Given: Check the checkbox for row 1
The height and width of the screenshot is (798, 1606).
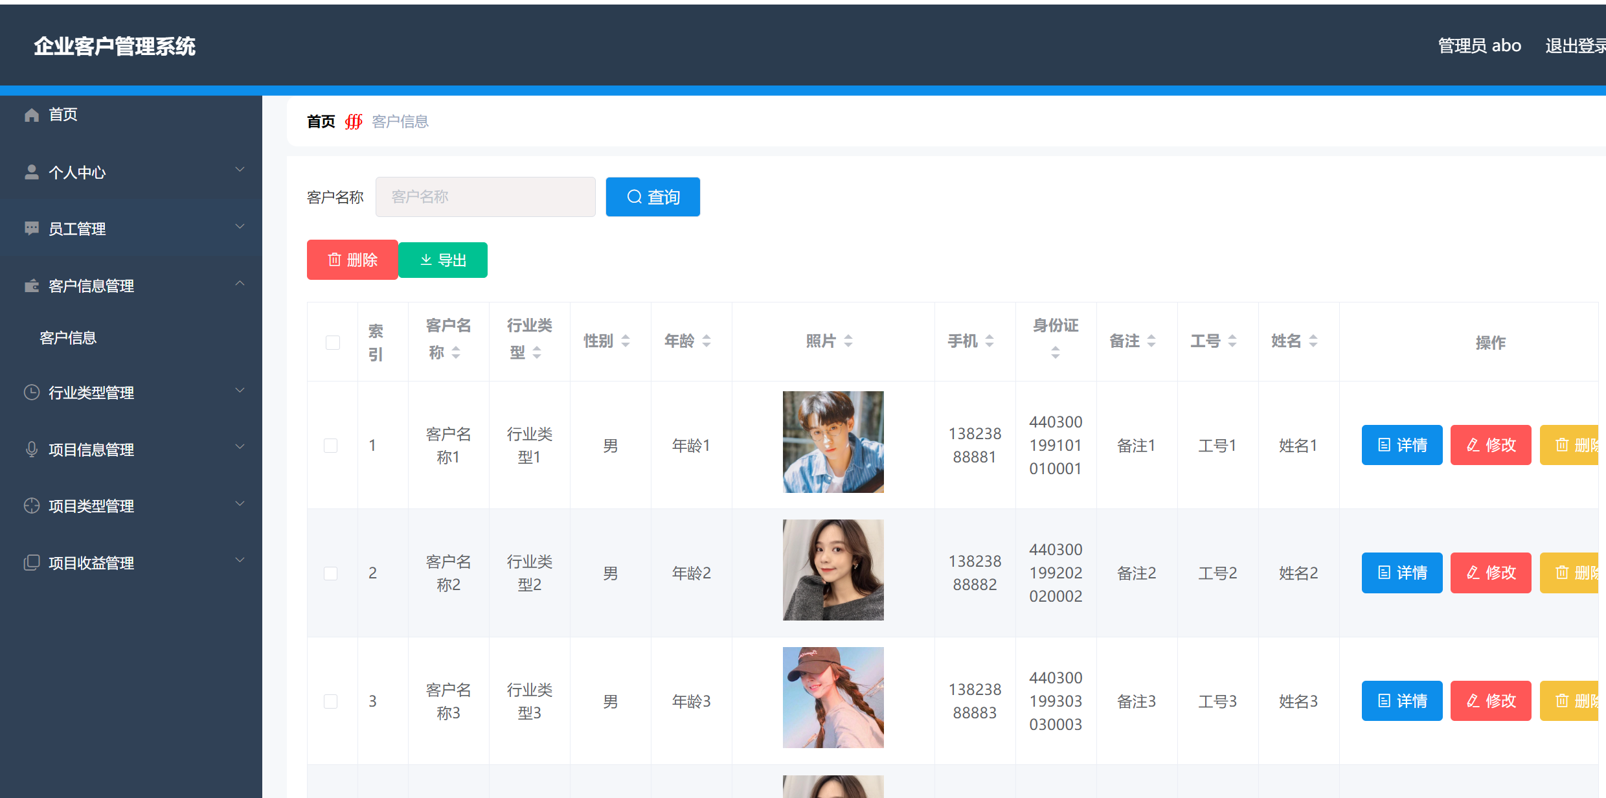Looking at the screenshot, I should pos(331,446).
